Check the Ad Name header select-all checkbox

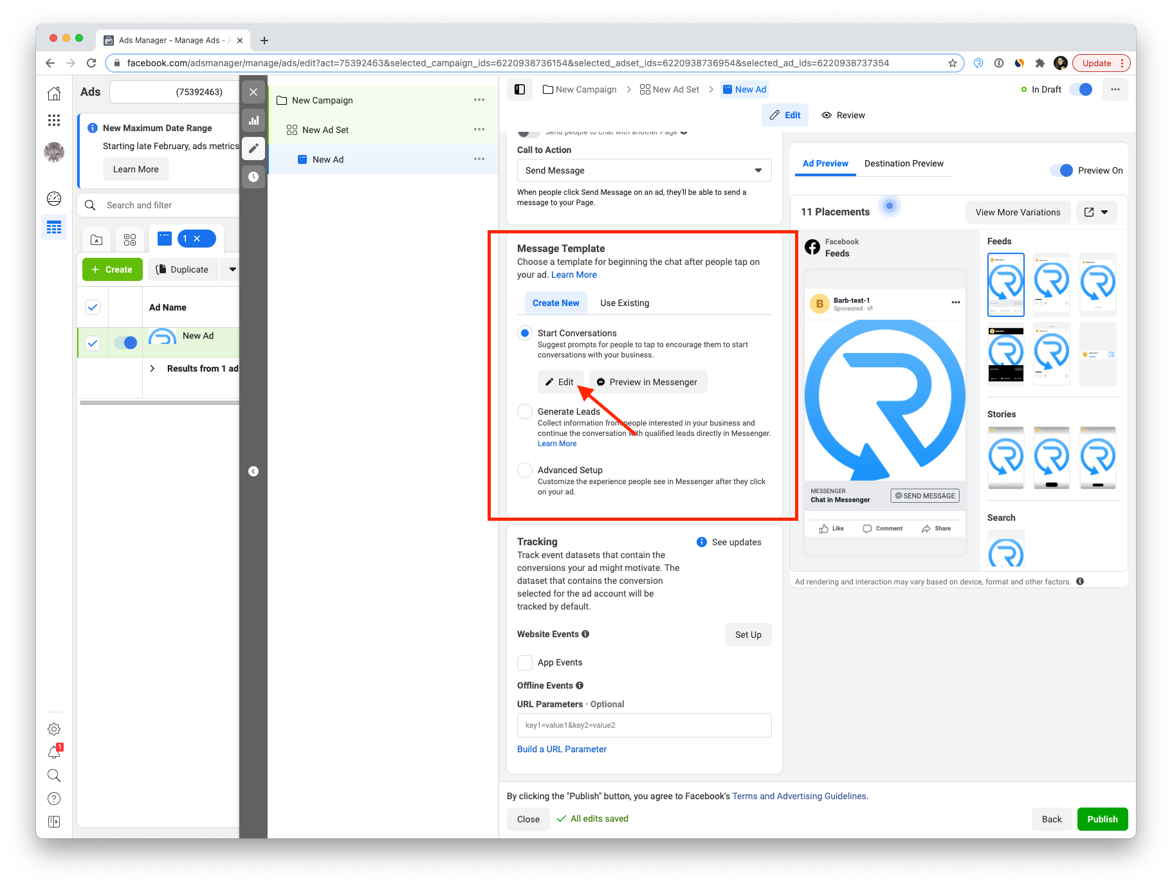pos(93,307)
